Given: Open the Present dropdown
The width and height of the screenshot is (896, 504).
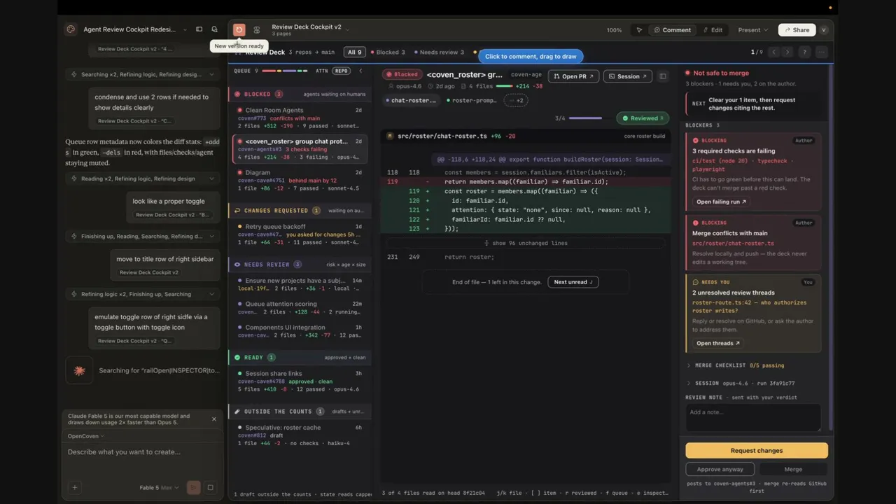Looking at the screenshot, I should click(753, 30).
